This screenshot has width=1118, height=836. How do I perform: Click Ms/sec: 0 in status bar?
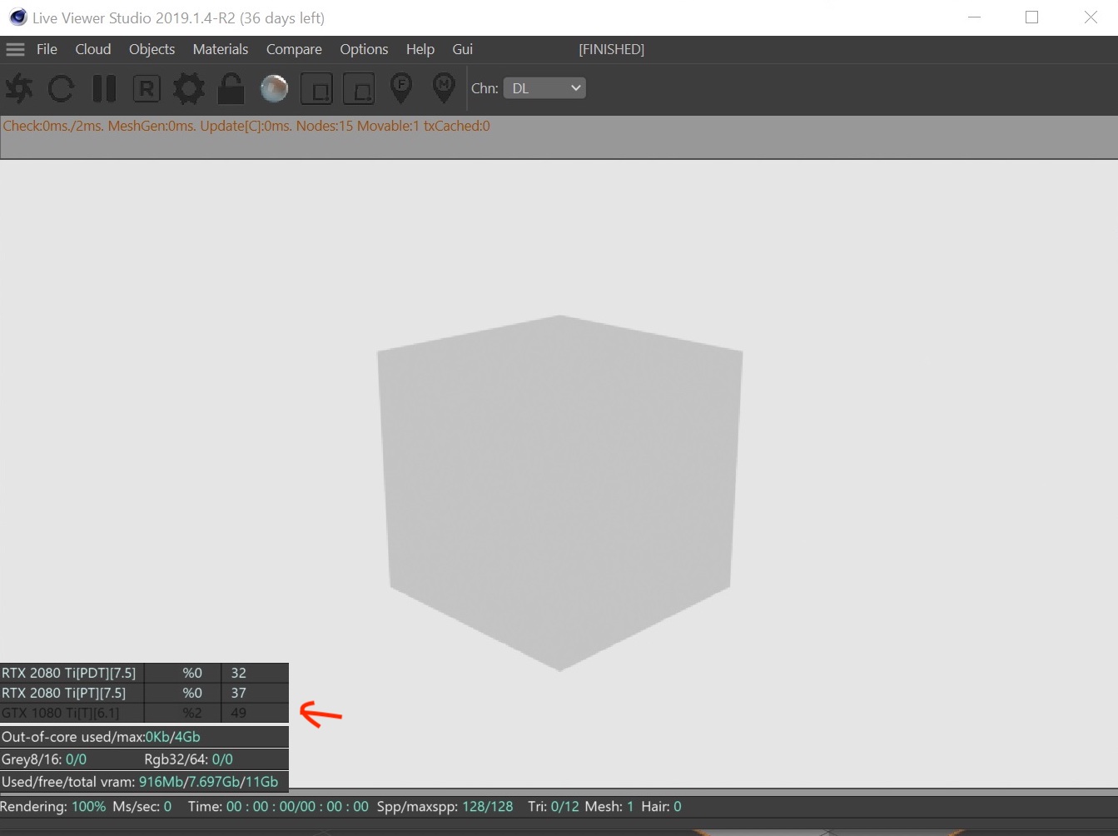(142, 807)
